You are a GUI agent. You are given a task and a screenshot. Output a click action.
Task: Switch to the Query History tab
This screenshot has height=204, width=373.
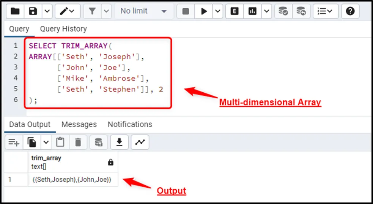point(63,29)
